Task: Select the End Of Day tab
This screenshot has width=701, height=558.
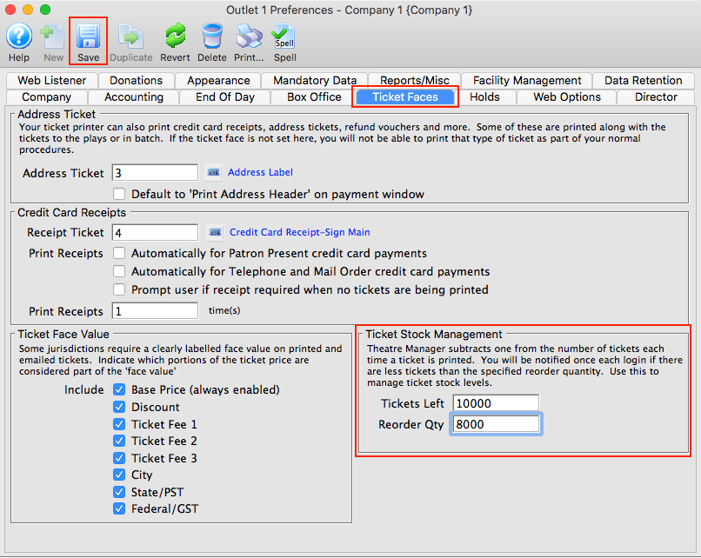Action: coord(225,97)
